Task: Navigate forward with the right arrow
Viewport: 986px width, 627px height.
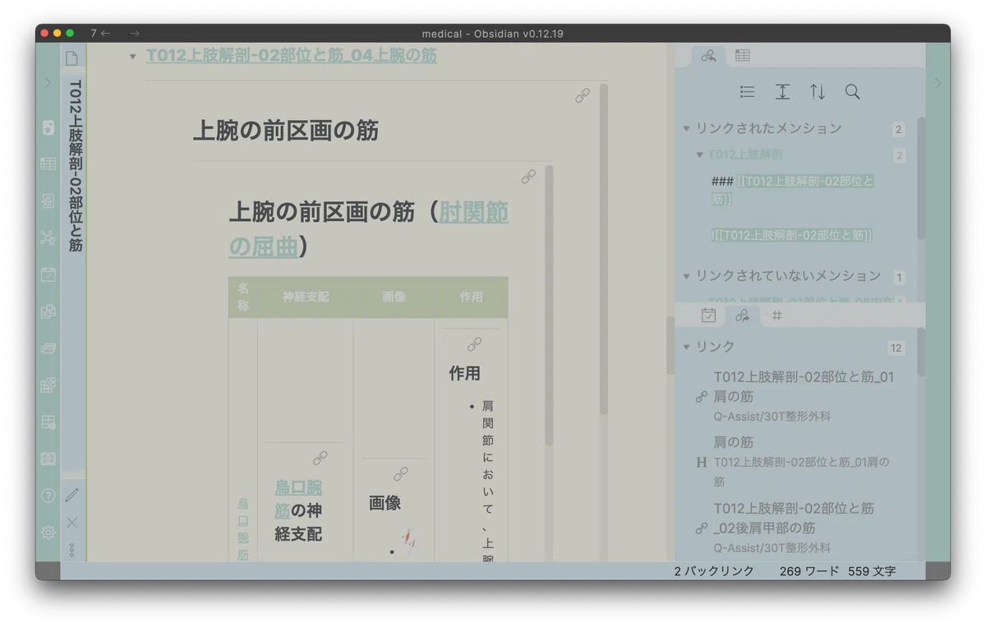Action: point(135,34)
